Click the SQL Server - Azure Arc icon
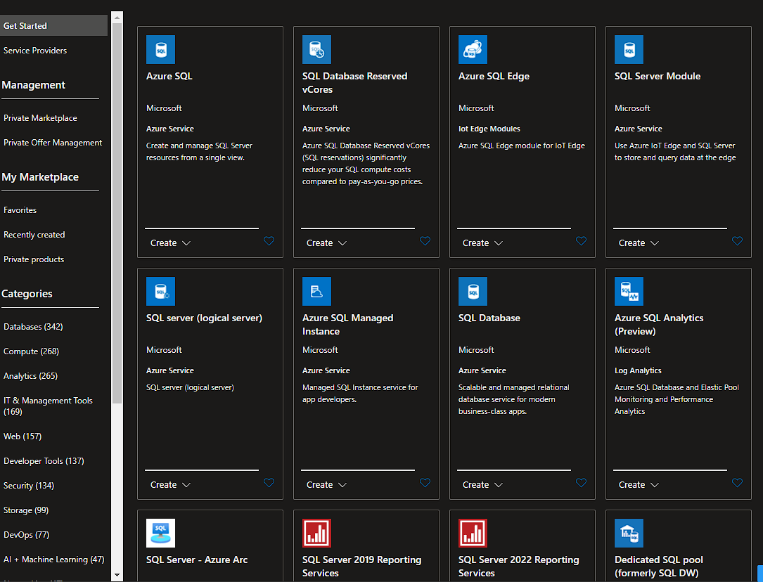 160,533
